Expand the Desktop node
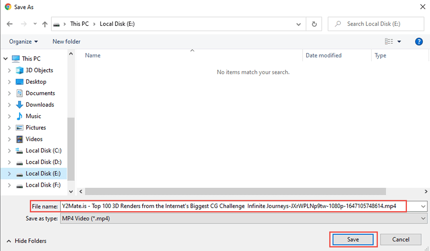430x251 pixels. pos(9,82)
